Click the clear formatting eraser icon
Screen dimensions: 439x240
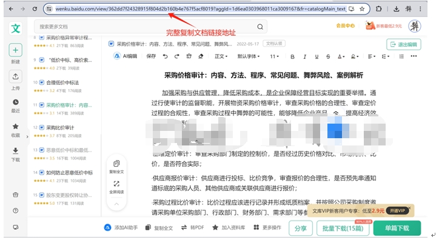coord(201,56)
